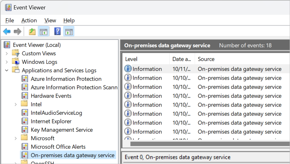Expand the Custom Views tree node
Screen dimensions: 290x164
coord(7,53)
